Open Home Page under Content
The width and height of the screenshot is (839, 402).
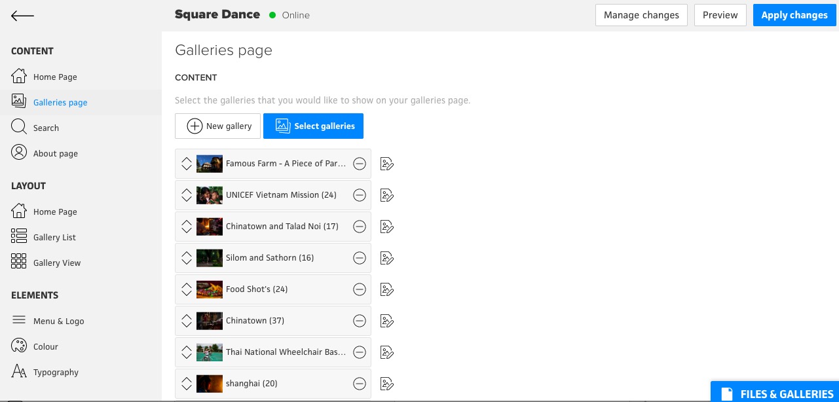(x=45, y=77)
